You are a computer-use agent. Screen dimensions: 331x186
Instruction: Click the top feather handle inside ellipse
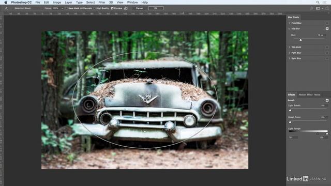click(x=145, y=69)
